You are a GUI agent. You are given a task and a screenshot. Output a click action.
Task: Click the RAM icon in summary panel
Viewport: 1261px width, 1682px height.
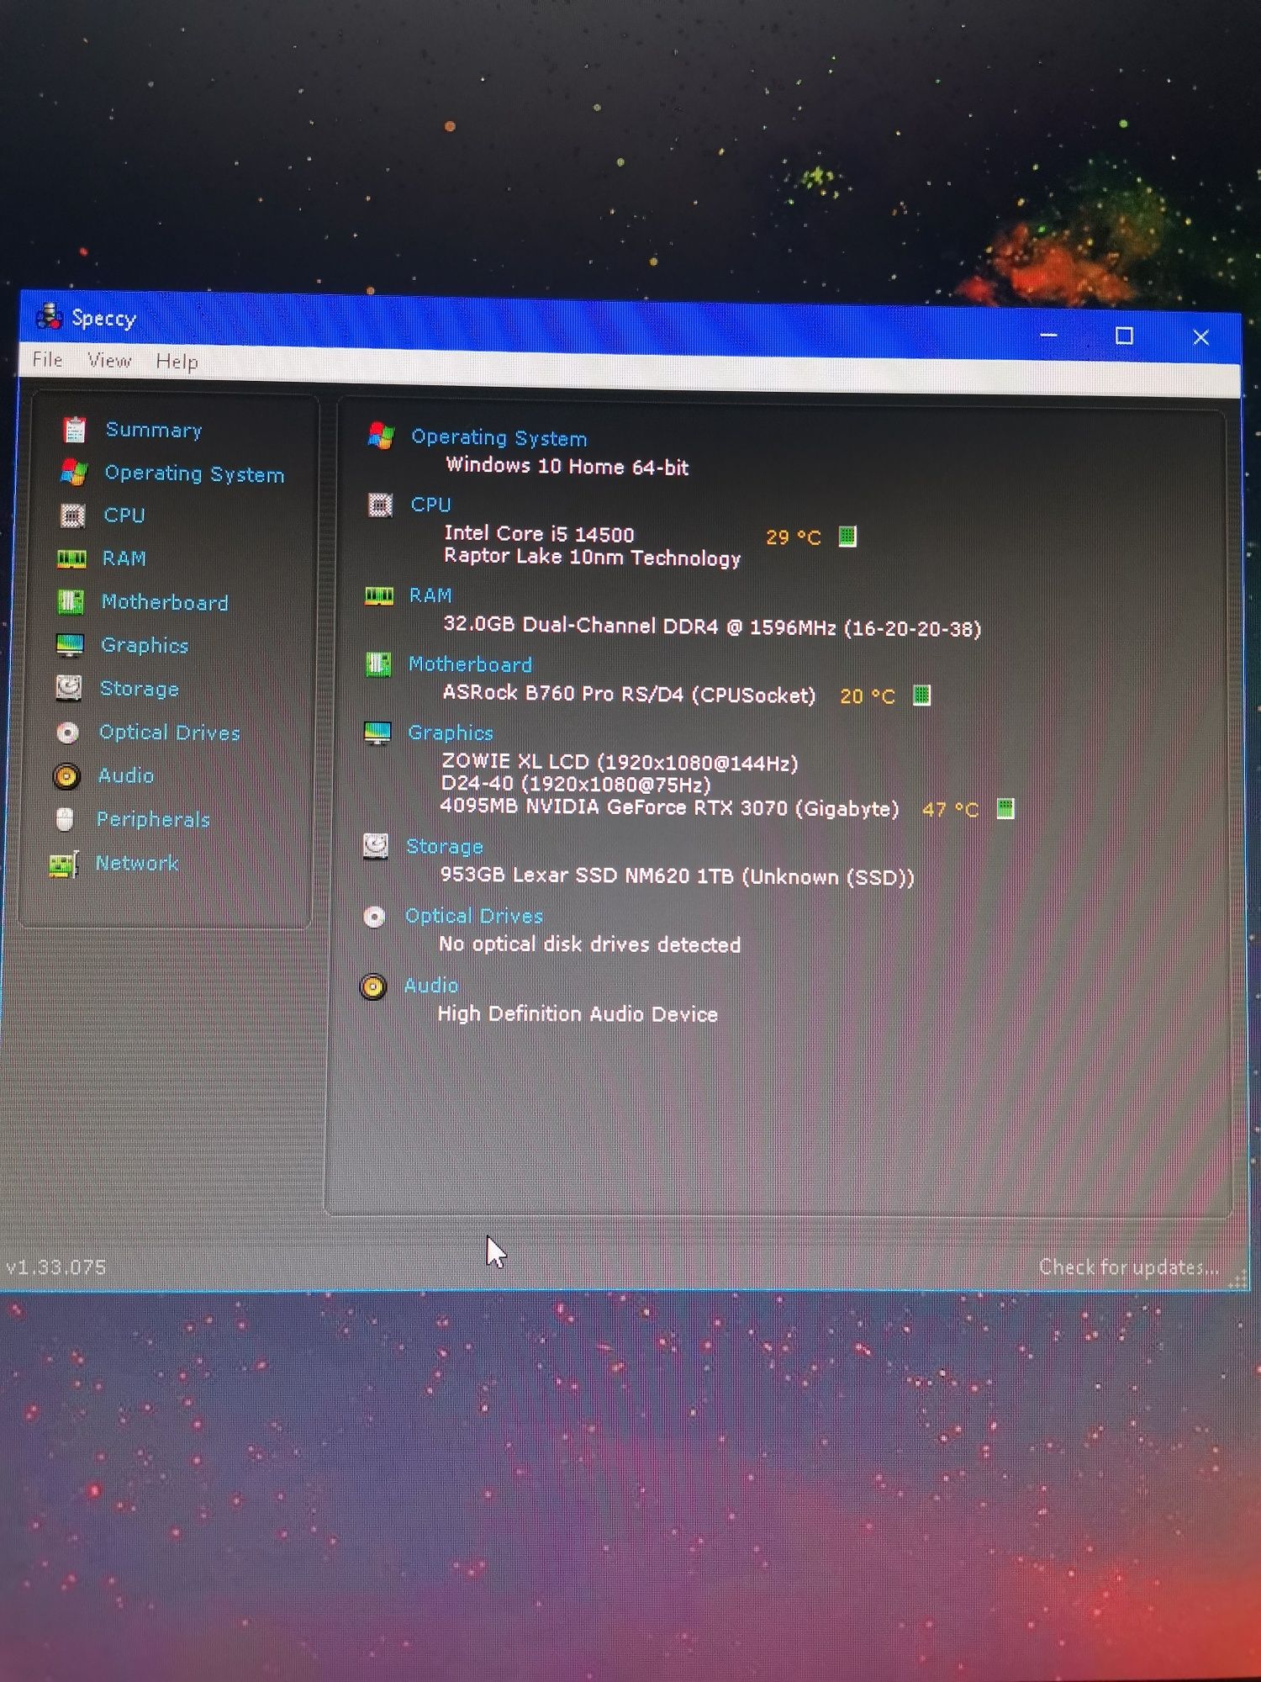[x=379, y=596]
